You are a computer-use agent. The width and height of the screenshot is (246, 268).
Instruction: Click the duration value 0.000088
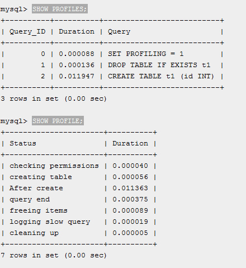[x=77, y=54]
